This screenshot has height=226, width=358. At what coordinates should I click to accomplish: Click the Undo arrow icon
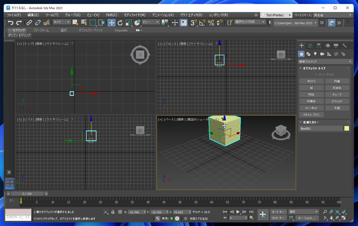click(10, 22)
